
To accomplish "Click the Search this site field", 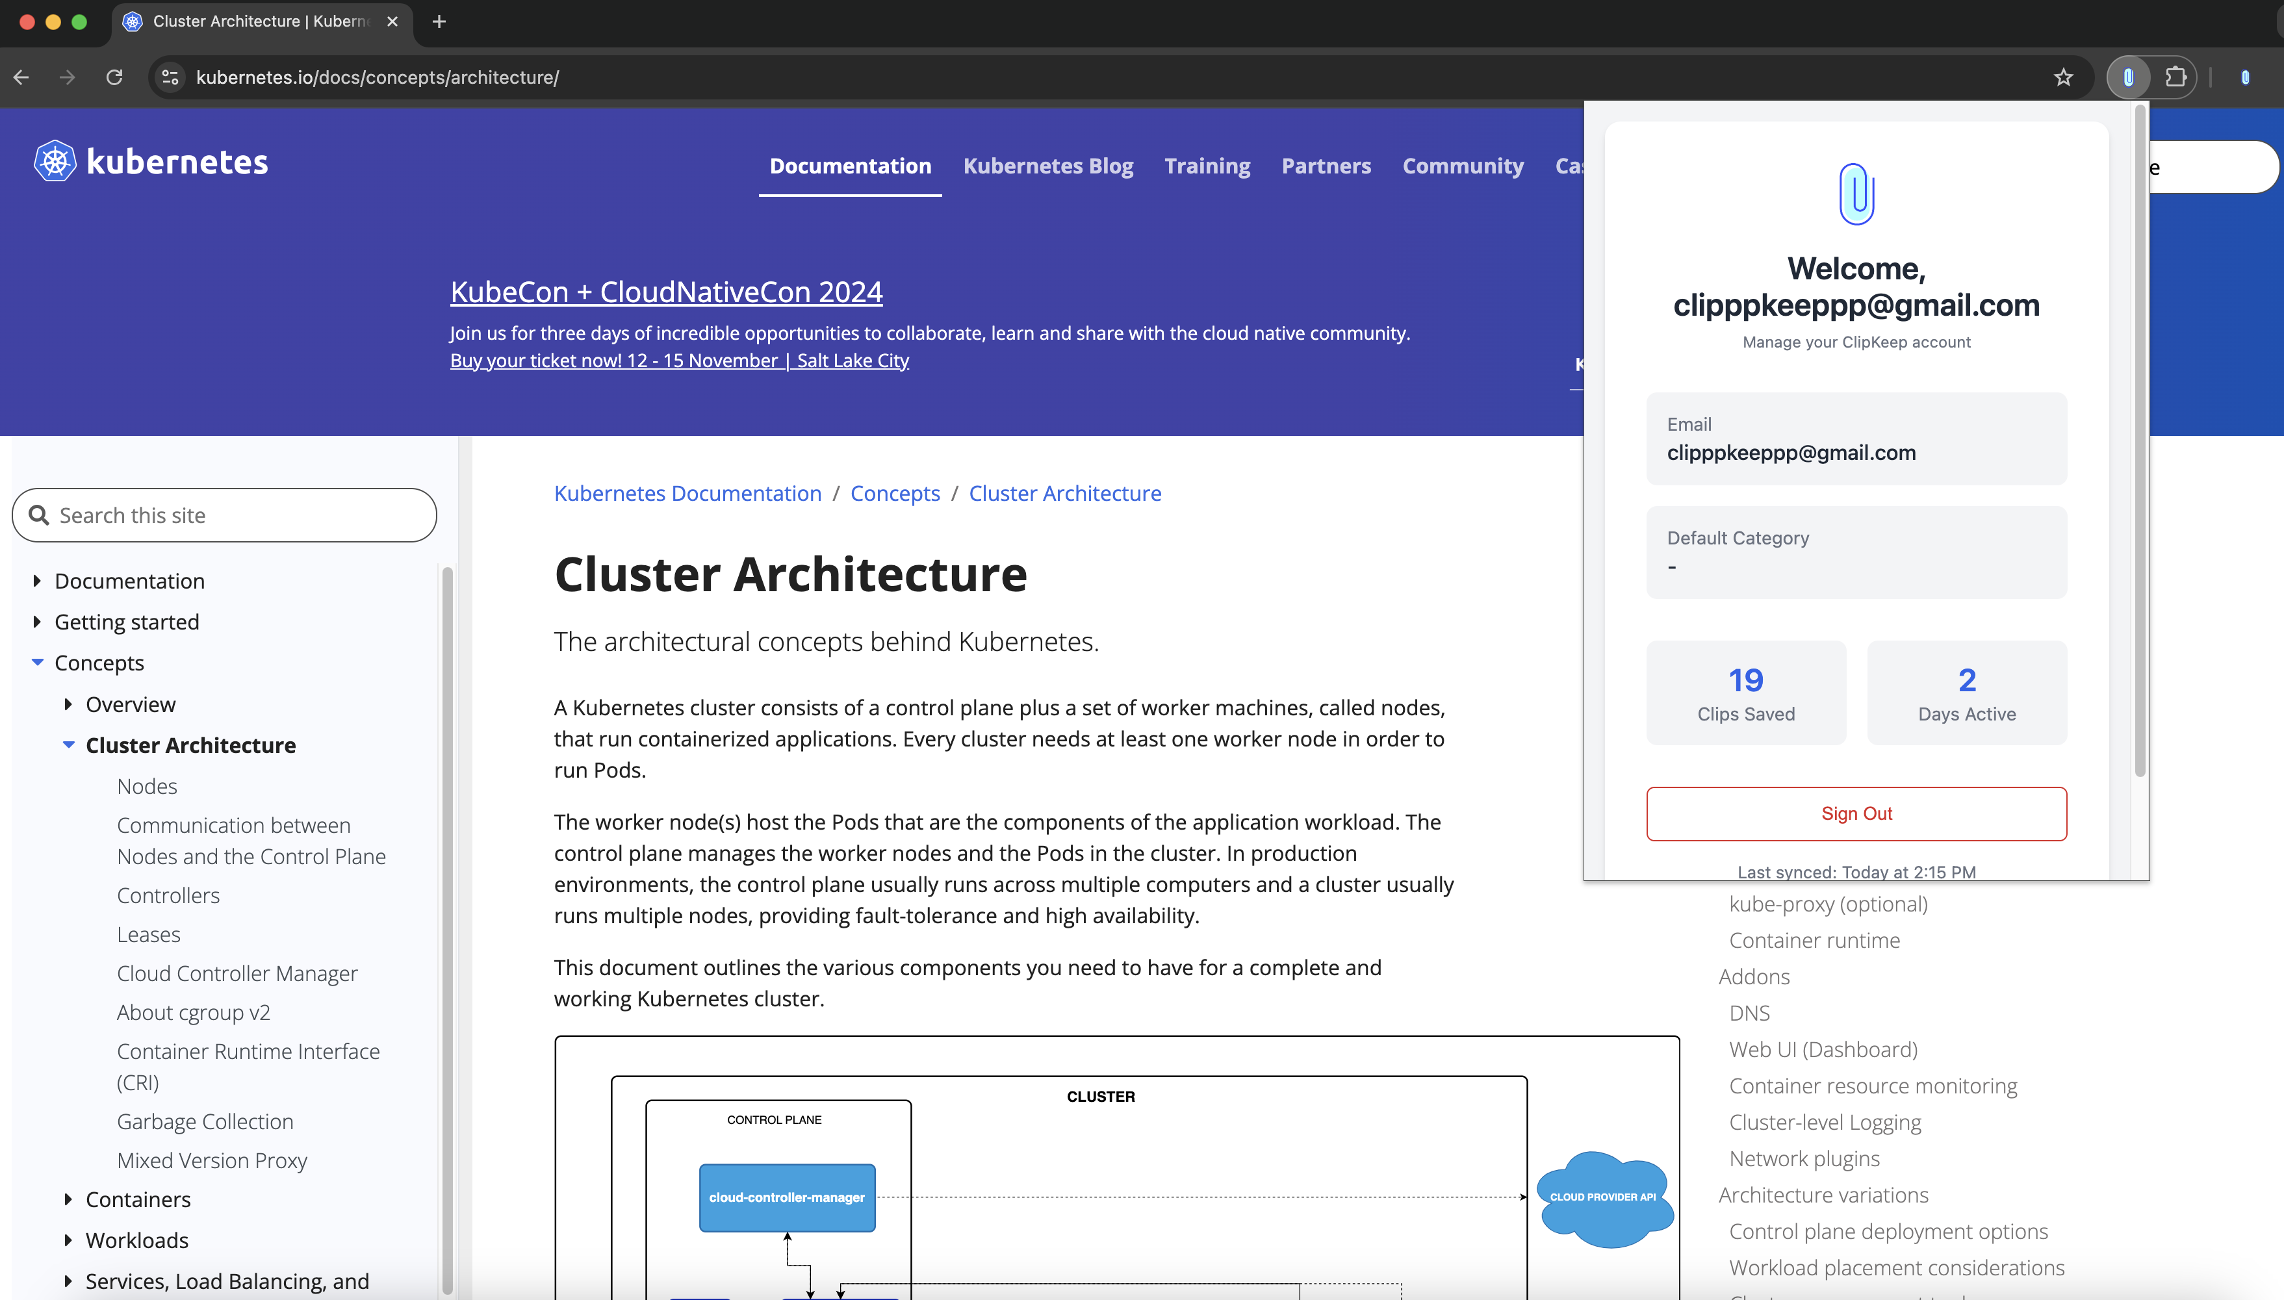I will click(224, 515).
